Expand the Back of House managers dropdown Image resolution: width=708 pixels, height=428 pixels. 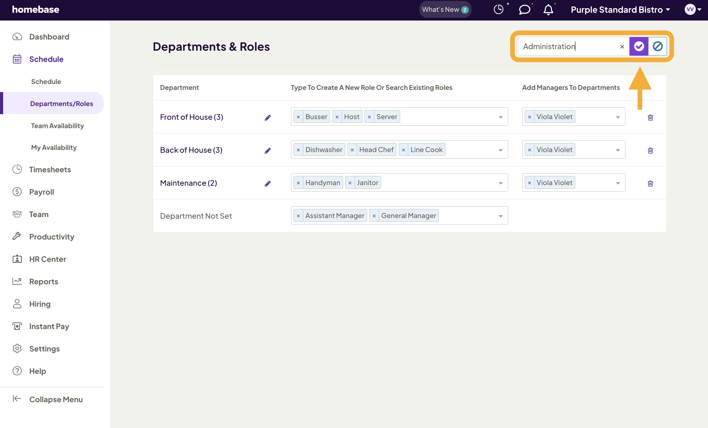pos(618,150)
